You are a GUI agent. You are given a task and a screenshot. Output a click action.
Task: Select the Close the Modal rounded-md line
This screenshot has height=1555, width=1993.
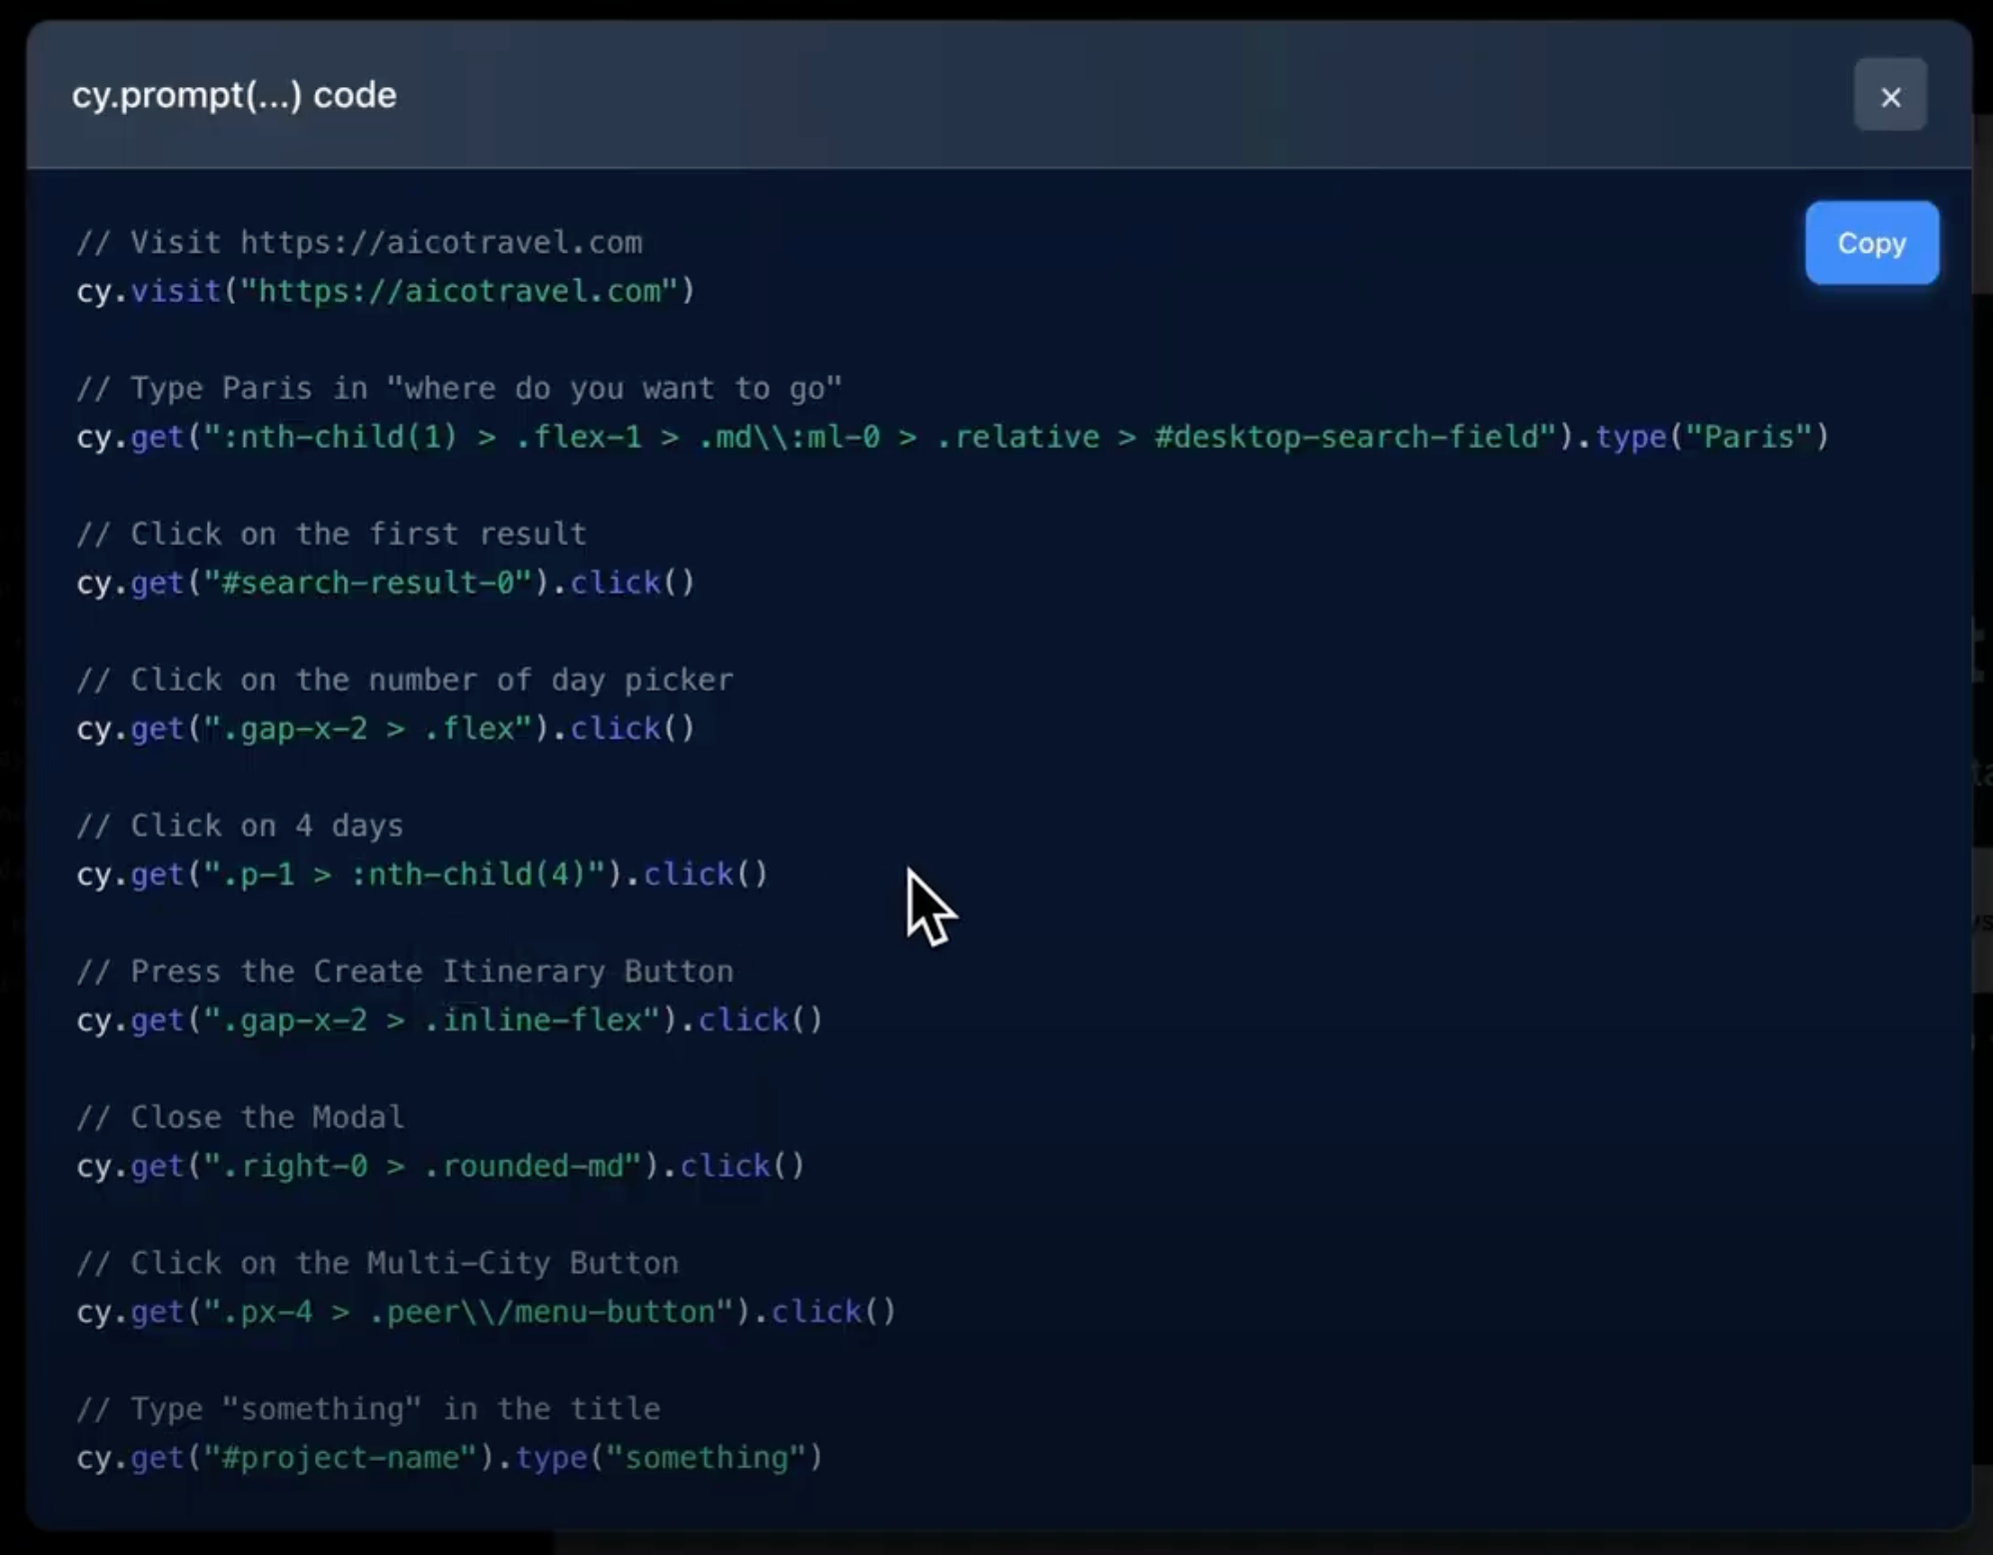click(x=440, y=1165)
